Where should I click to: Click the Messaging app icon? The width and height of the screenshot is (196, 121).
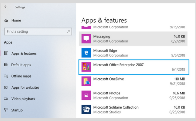(86, 38)
